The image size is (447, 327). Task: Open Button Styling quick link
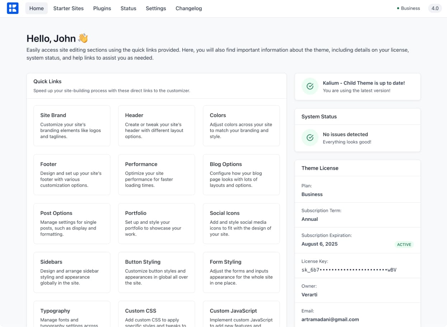(156, 272)
